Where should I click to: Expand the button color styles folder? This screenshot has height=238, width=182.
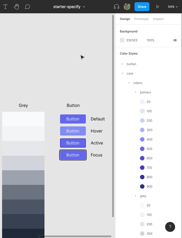122,64
